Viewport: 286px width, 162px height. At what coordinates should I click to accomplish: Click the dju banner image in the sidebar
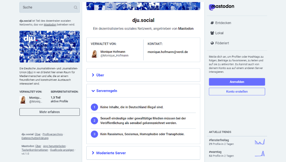pos(49,46)
